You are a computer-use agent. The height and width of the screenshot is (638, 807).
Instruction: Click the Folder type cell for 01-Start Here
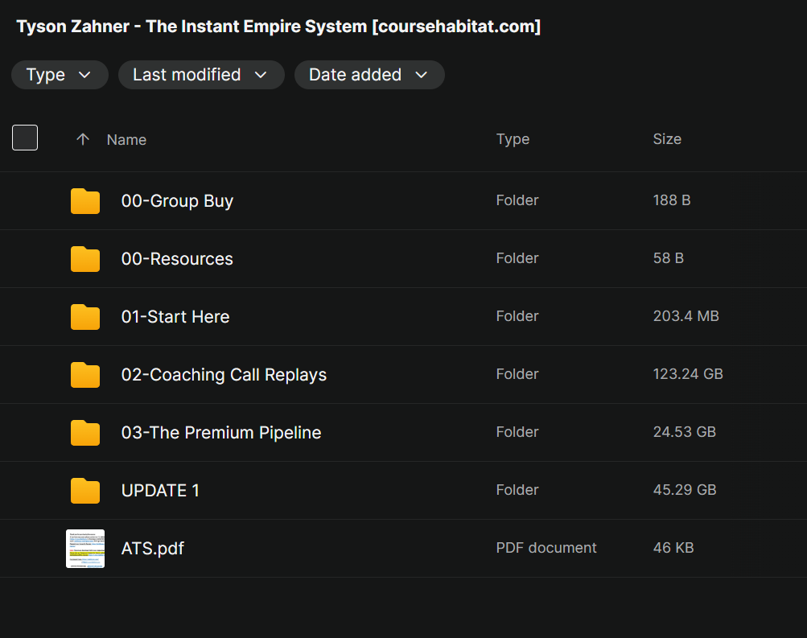click(x=517, y=316)
